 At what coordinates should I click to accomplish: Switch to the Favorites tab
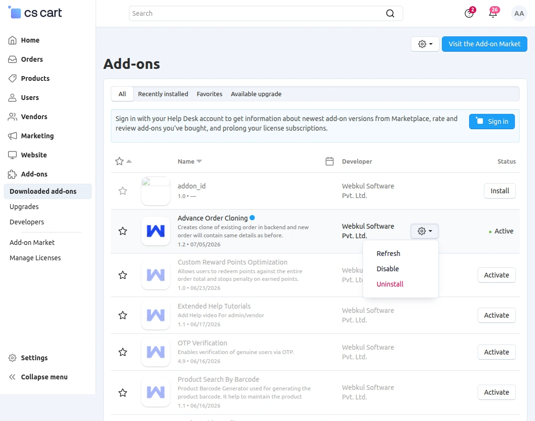(x=210, y=94)
